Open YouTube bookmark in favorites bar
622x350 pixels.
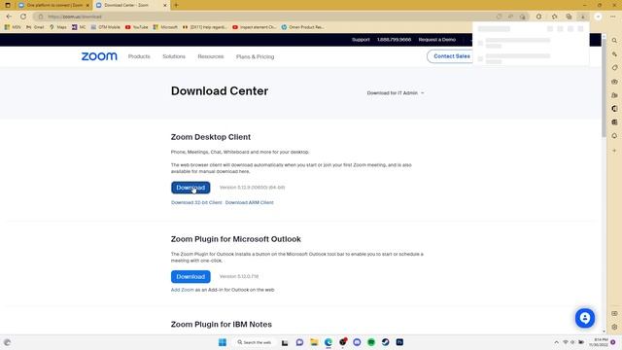136,27
